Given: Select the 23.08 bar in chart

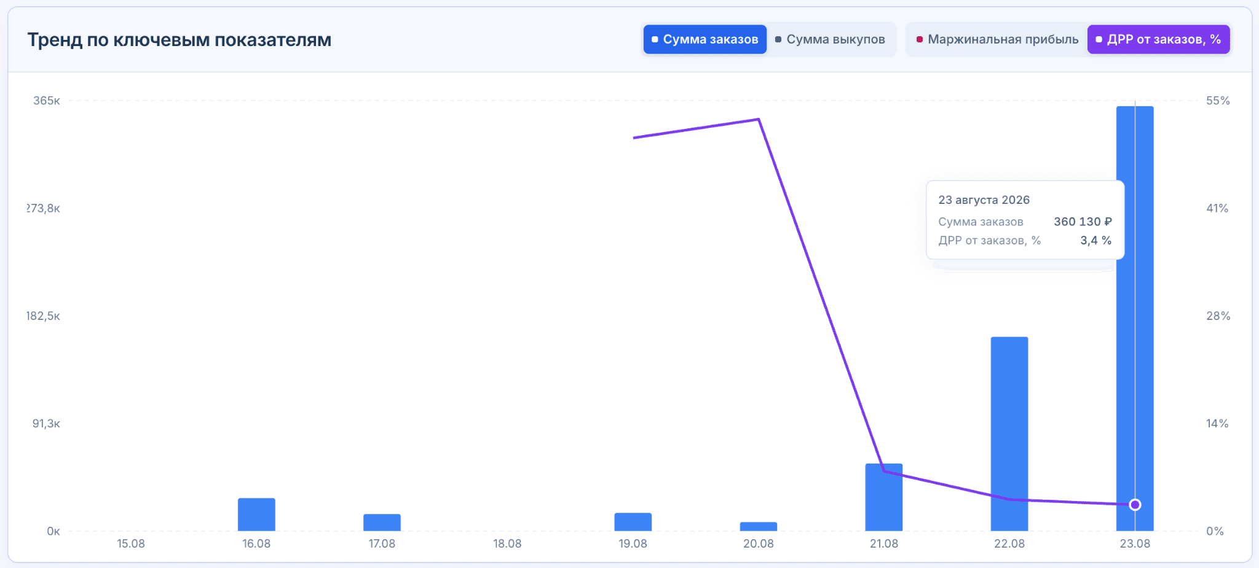Looking at the screenshot, I should tap(1135, 318).
